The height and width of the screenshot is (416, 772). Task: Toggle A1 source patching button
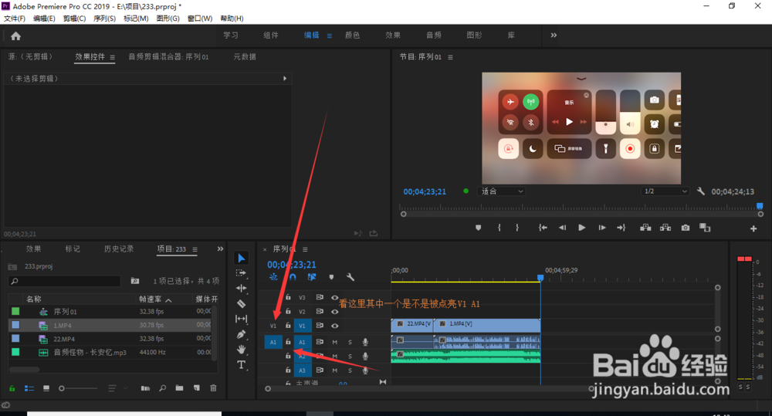tap(273, 342)
